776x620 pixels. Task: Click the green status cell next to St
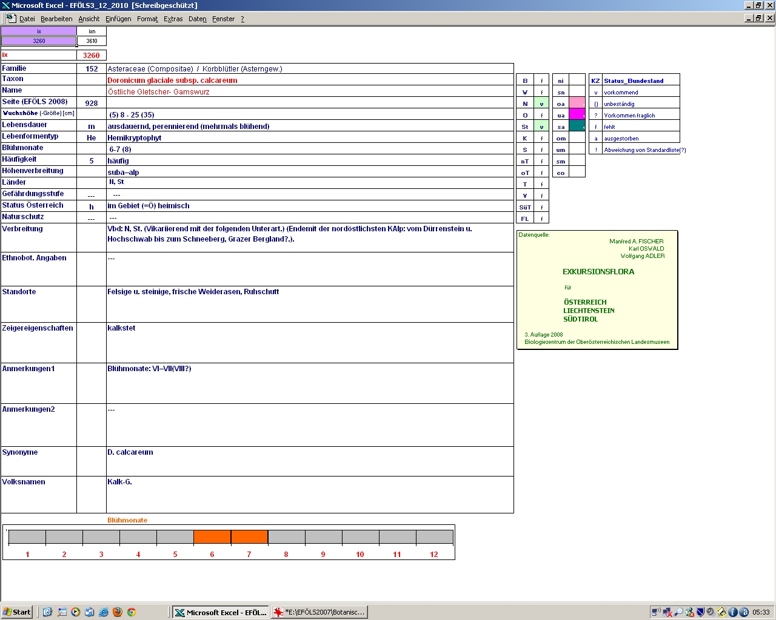[541, 127]
